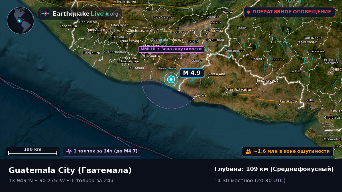Click the Sensuntepeque city label
This screenshot has width=342, height=192.
[x=267, y=80]
